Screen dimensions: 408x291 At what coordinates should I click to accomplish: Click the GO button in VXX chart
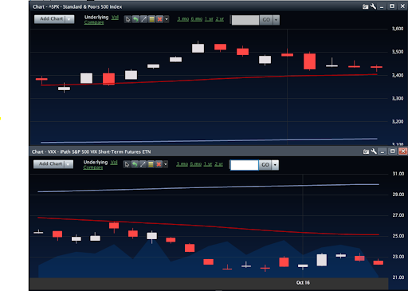pyautogui.click(x=265, y=165)
